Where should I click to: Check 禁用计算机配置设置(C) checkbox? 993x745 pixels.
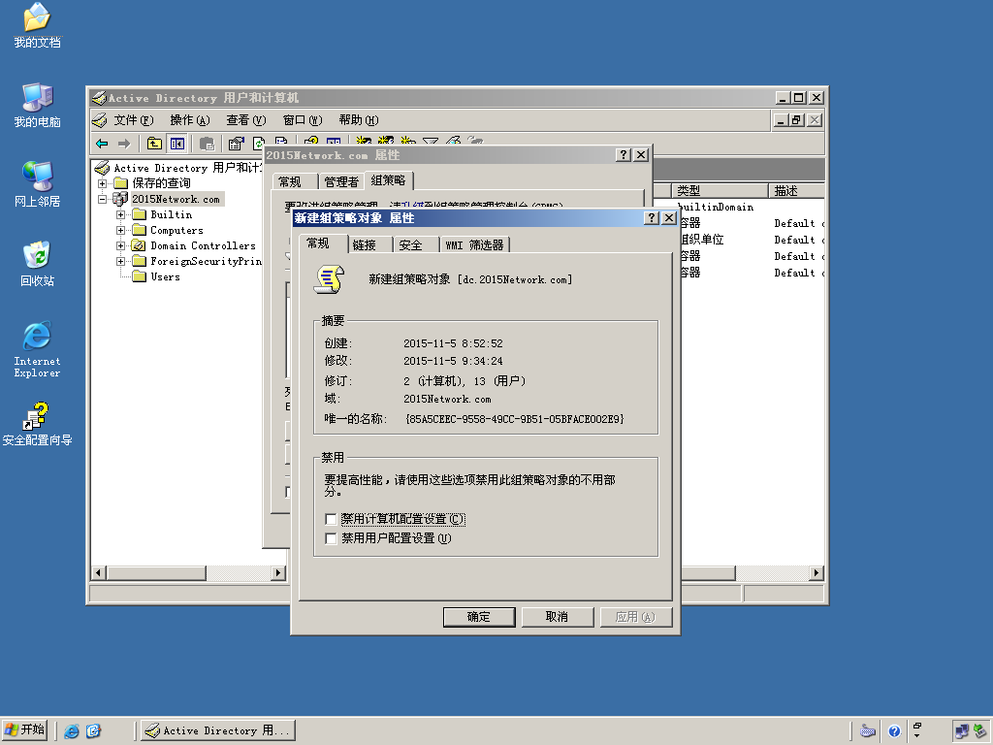pyautogui.click(x=331, y=520)
